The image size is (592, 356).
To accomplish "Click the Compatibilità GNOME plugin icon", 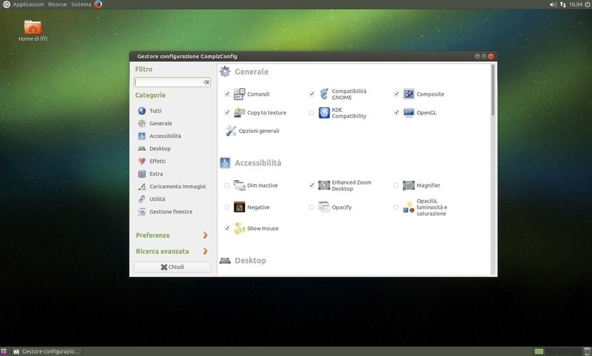I will coord(324,94).
